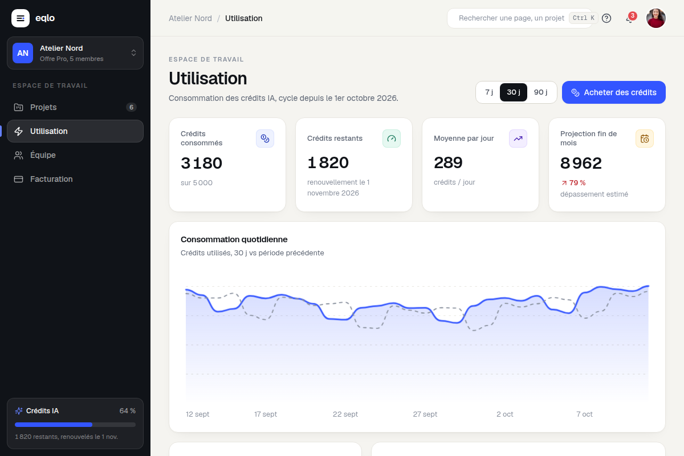This screenshot has width=684, height=456.
Task: Click the Projets count badge 6
Action: pos(131,107)
